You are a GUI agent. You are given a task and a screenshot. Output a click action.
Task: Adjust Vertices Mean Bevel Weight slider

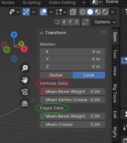tap(72, 92)
